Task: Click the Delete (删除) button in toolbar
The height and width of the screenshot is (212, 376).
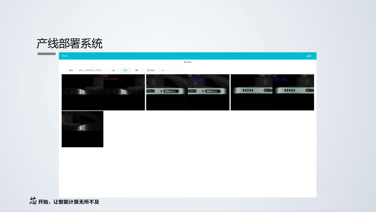Action: [72, 70]
